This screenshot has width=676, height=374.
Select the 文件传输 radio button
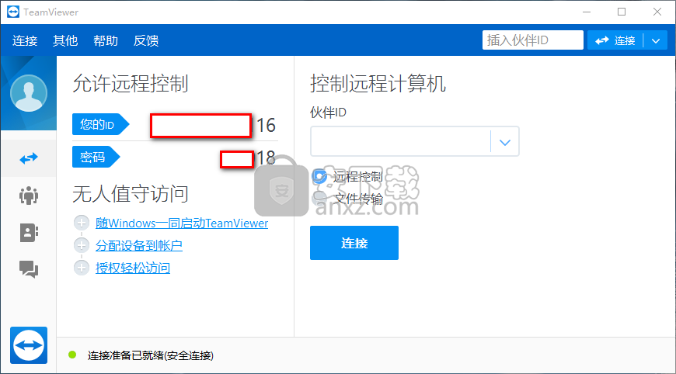pos(319,199)
